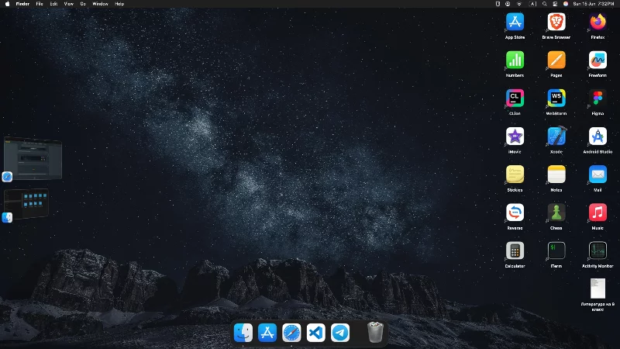The width and height of the screenshot is (620, 349).
Task: Select the Calculator desktop icon
Action: pyautogui.click(x=515, y=251)
